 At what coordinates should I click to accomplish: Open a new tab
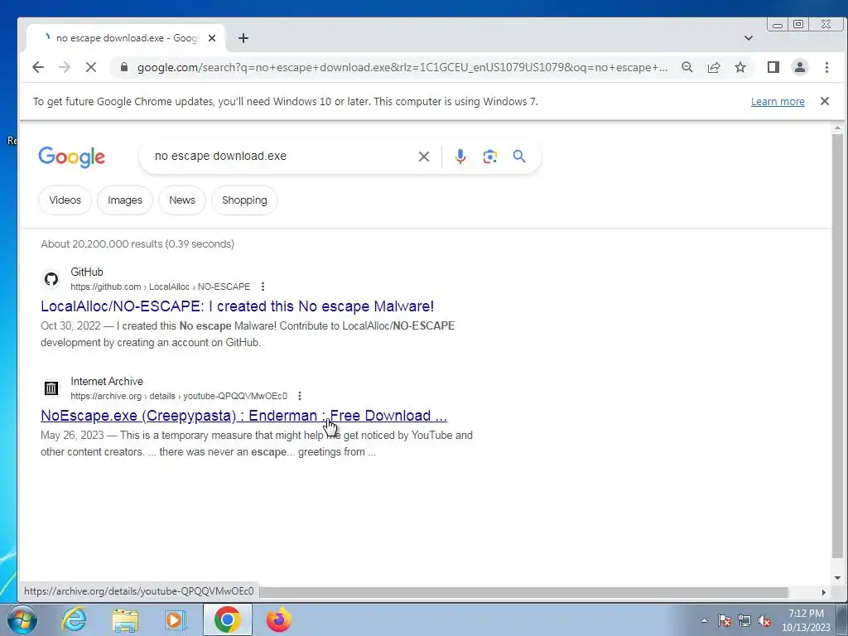click(x=243, y=38)
